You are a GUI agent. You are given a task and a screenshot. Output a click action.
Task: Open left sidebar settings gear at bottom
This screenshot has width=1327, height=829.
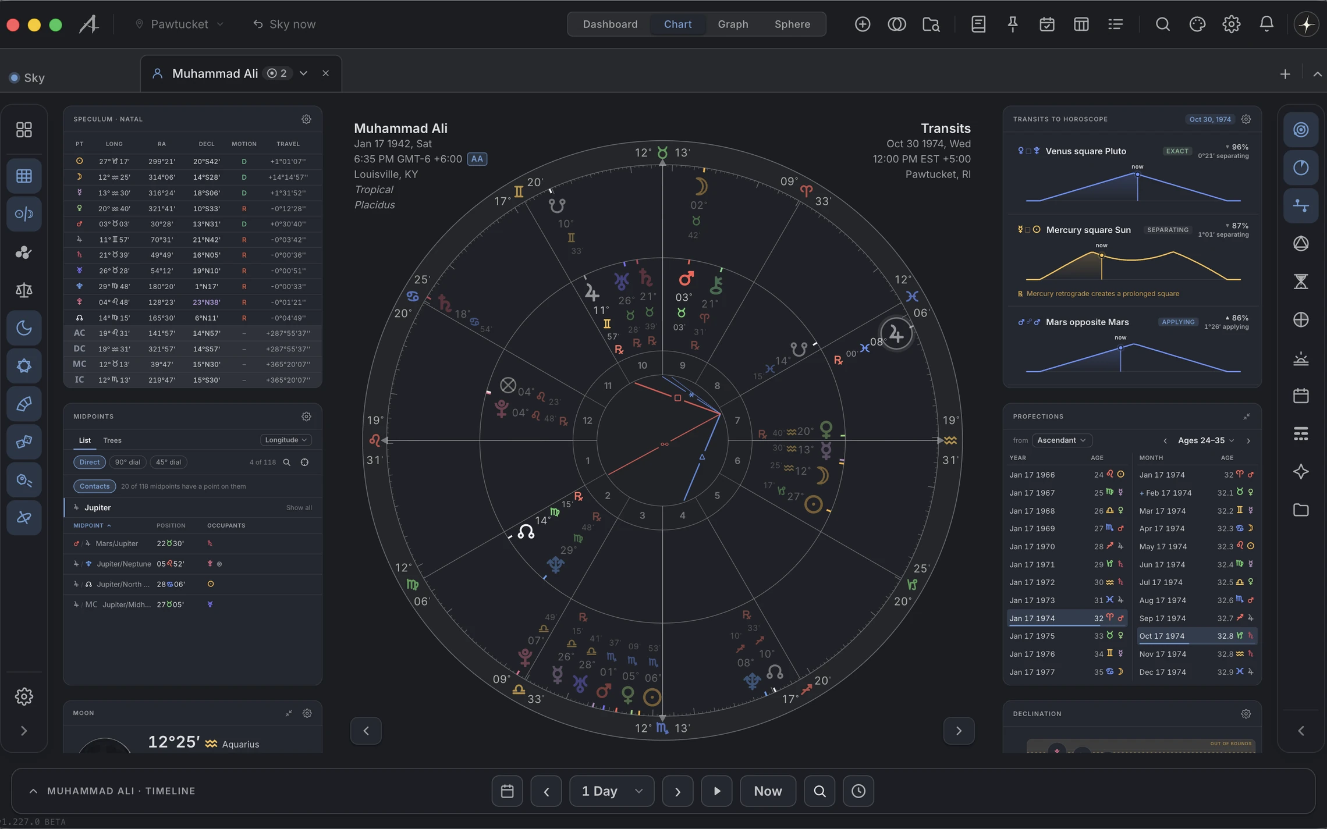pos(24,696)
